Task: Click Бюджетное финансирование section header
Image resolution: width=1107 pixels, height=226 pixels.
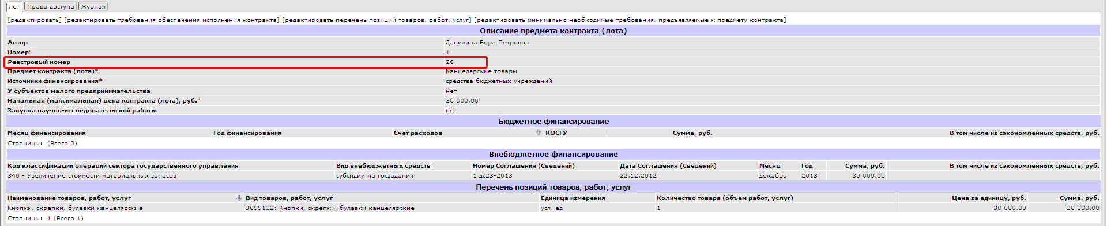Action: tap(553, 122)
